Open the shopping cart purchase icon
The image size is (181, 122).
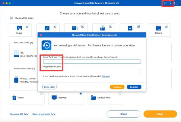(x=165, y=3)
